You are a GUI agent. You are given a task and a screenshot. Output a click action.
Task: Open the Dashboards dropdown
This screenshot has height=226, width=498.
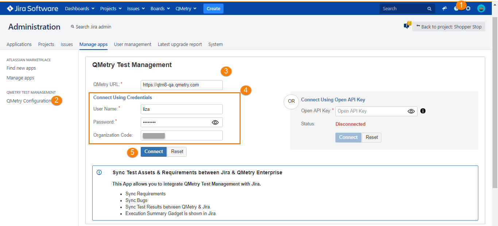pyautogui.click(x=79, y=8)
